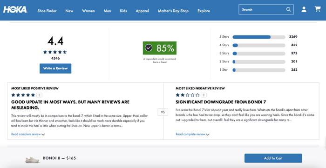Click the '5 Stars' row label
326x168 pixels.
click(224, 37)
